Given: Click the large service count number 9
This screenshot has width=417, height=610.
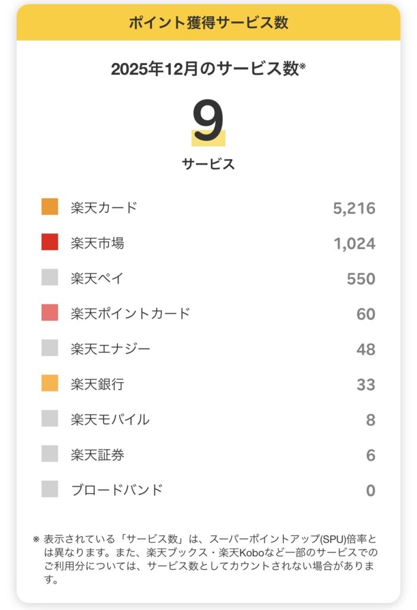Looking at the screenshot, I should click(208, 122).
